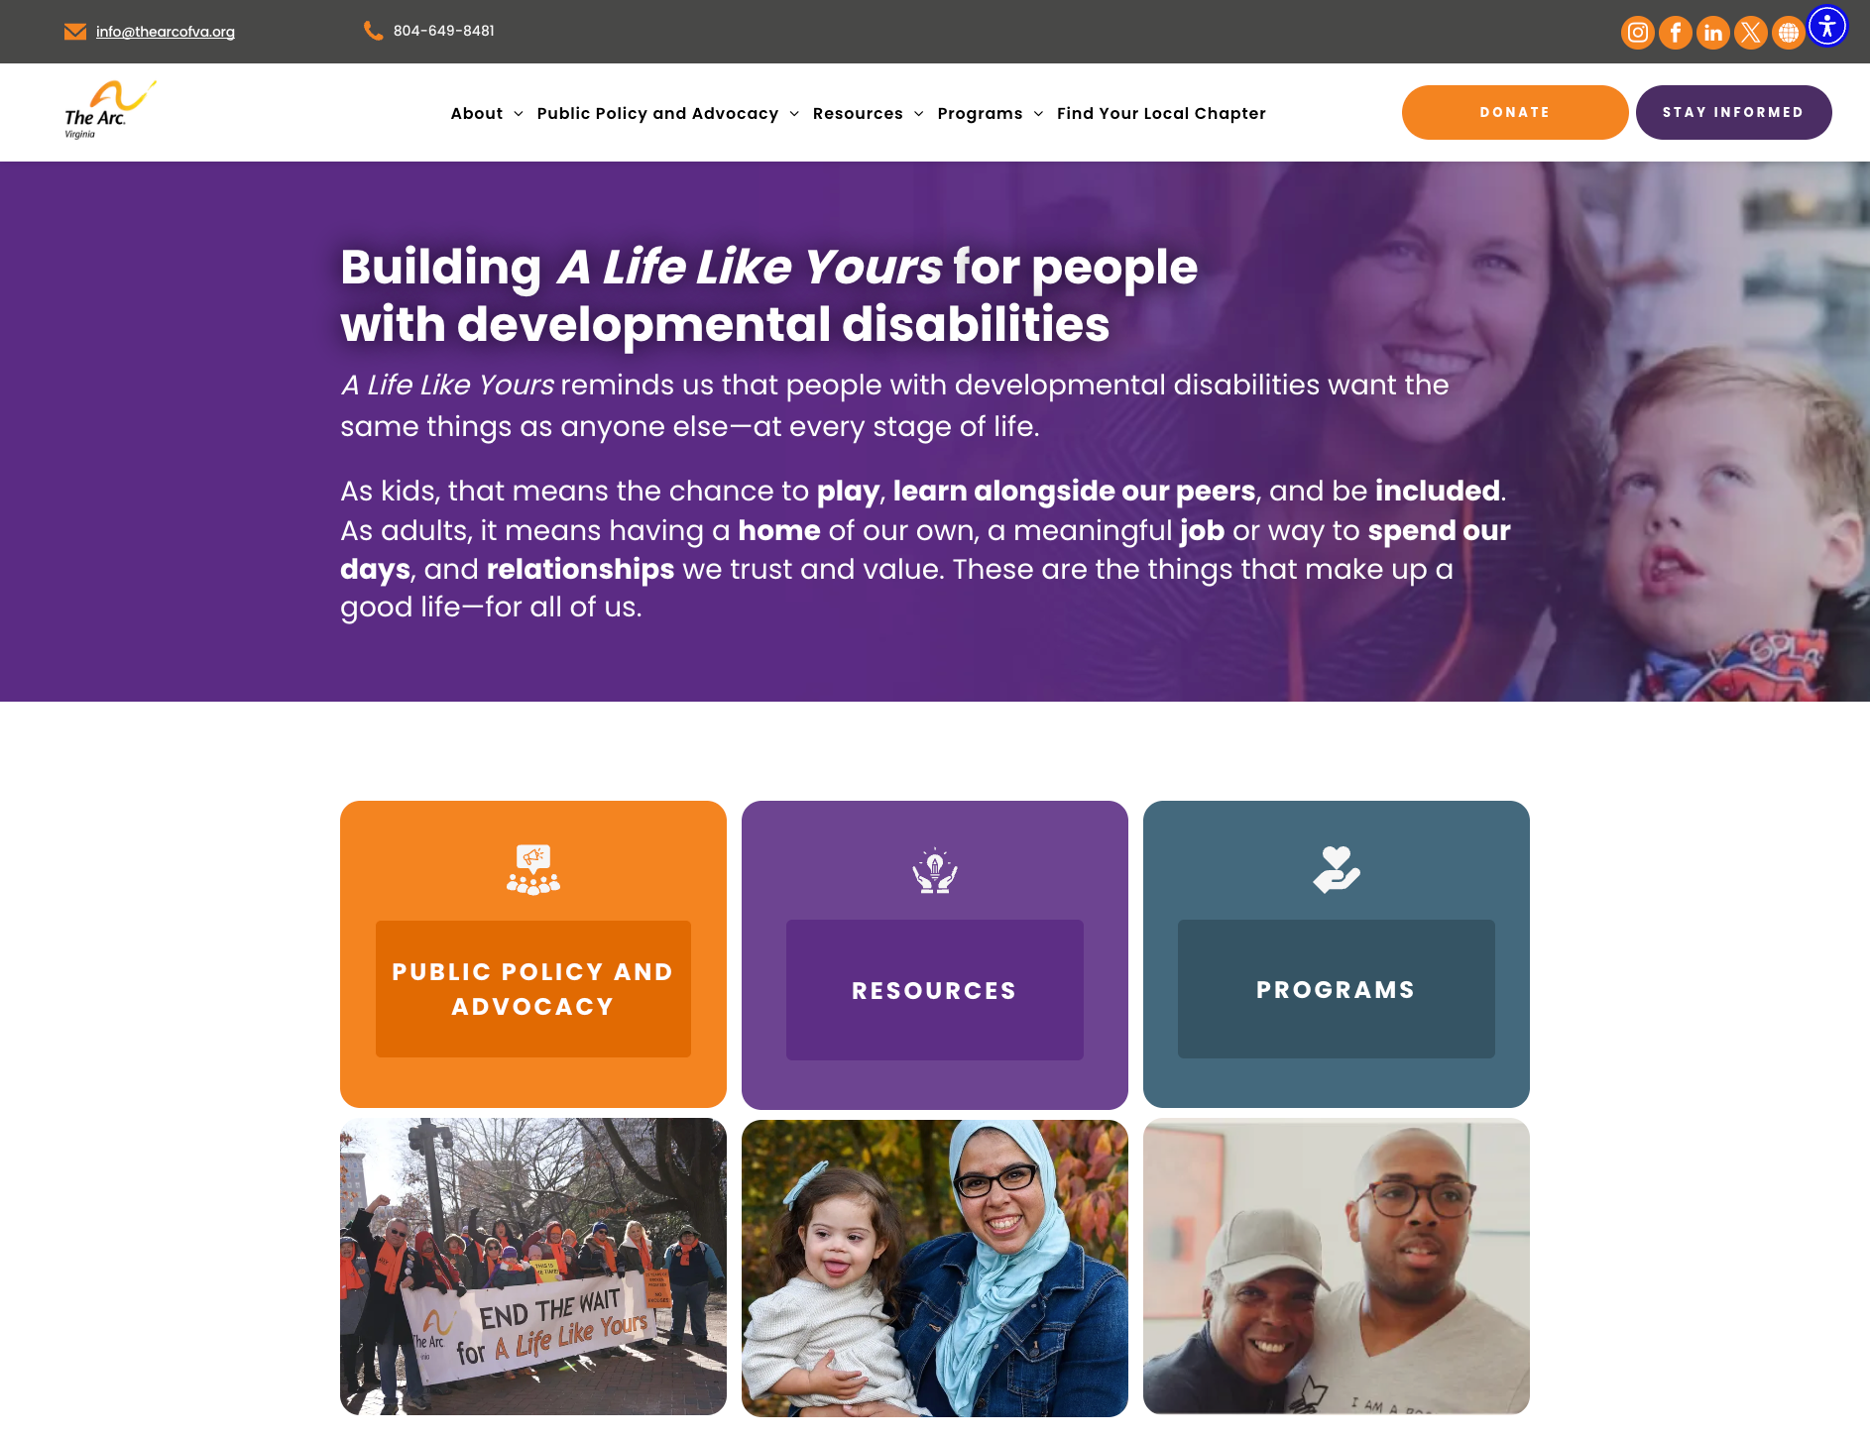Open the info@thearcofva.org email link
The image size is (1870, 1437).
(x=166, y=32)
